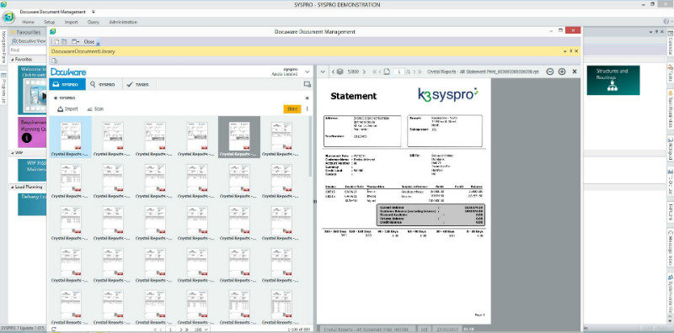Screen dimensions: 674x333
Task: Select the first Crystal Reports thumbnail
Action: pyautogui.click(x=70, y=137)
